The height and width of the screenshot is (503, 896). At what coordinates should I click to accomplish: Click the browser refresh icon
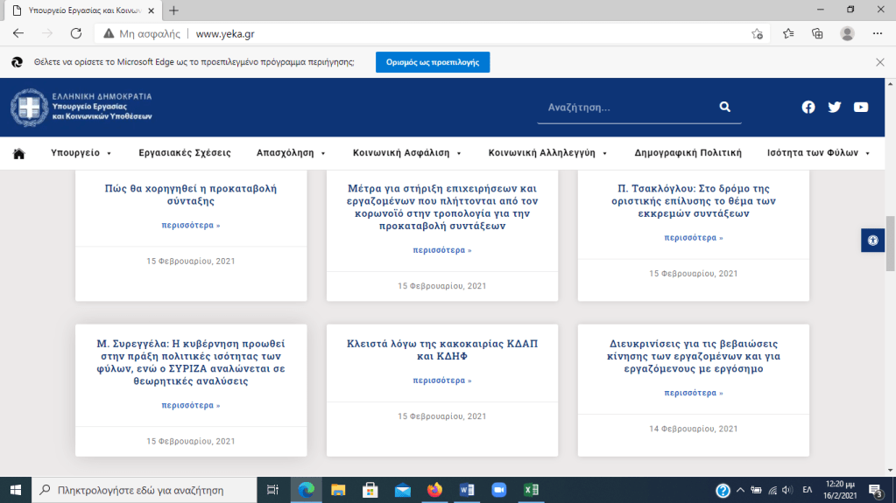pos(76,33)
